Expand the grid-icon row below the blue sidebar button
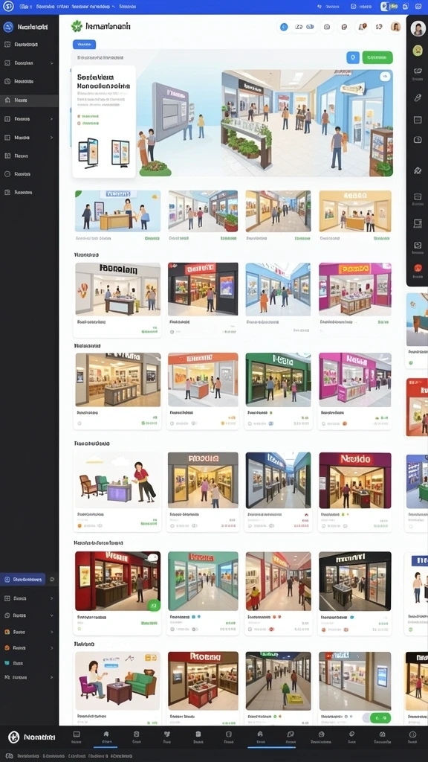 (29, 599)
